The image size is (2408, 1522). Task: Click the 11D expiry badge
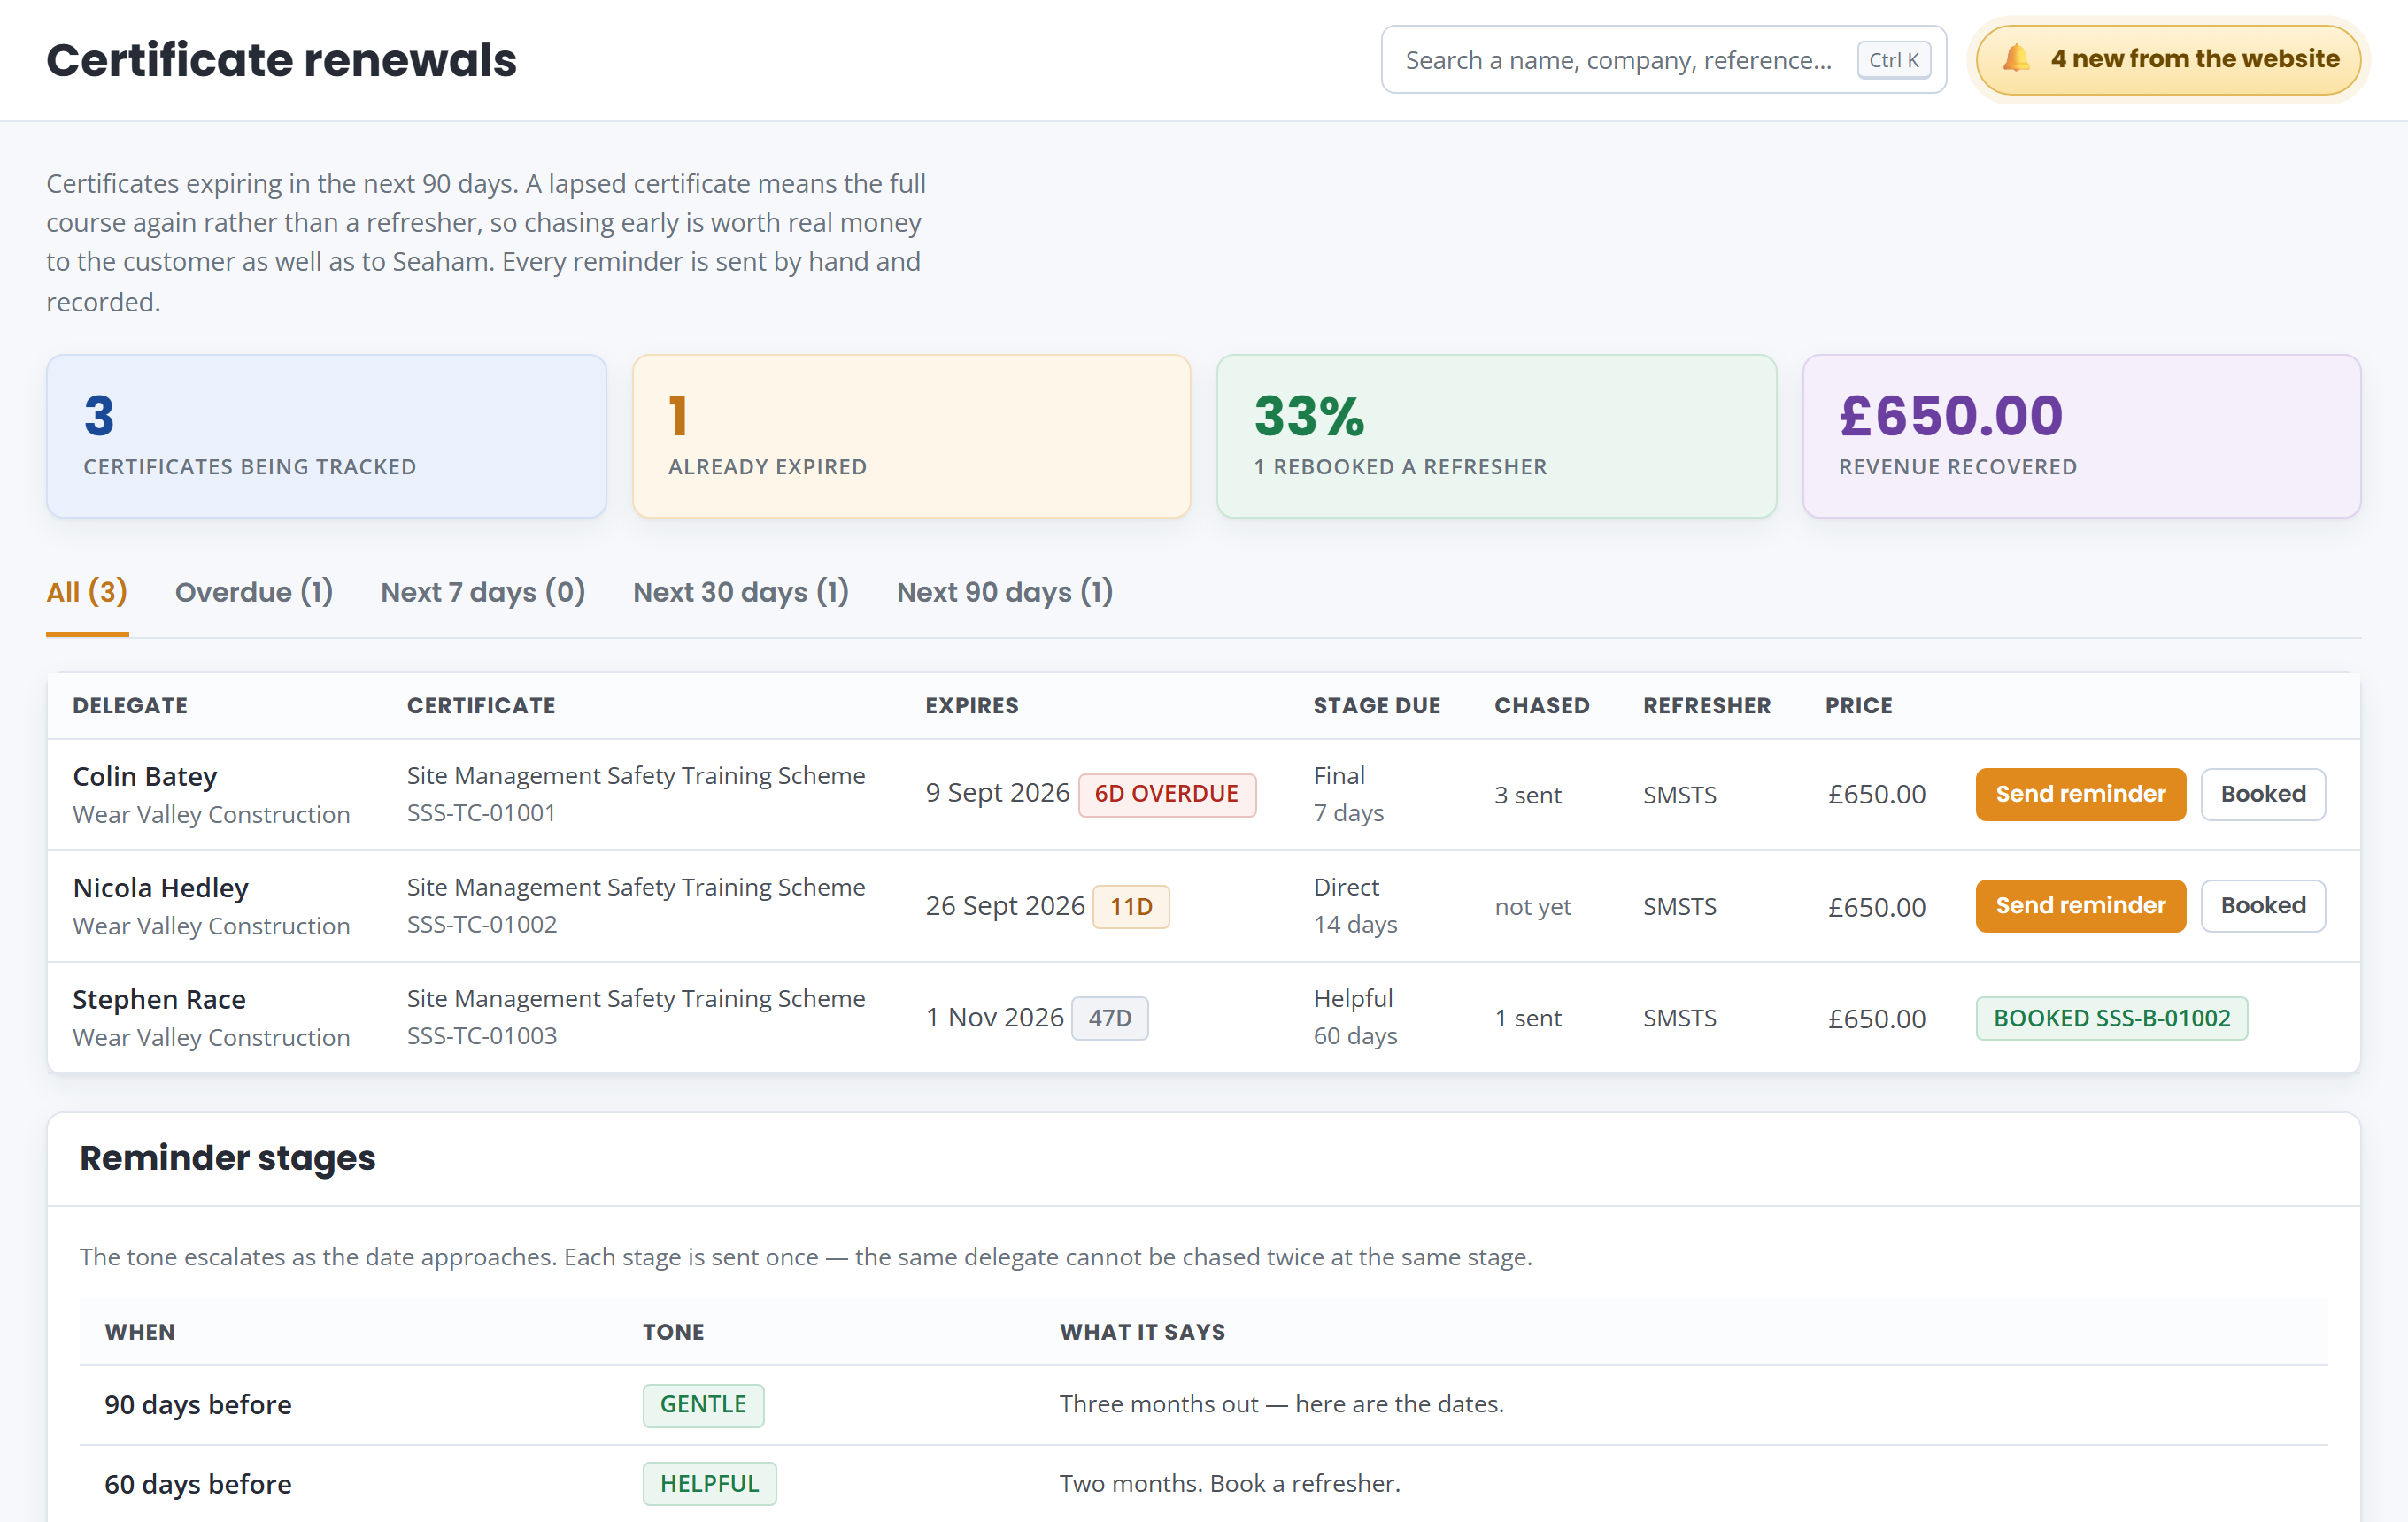[x=1131, y=906]
